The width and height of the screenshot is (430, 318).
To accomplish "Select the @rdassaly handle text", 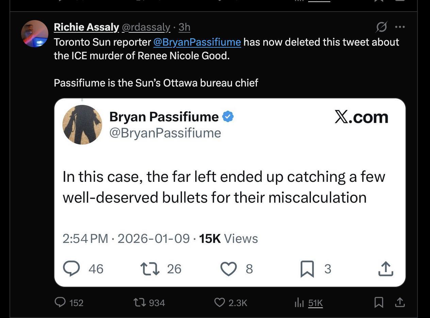I will pyautogui.click(x=146, y=27).
